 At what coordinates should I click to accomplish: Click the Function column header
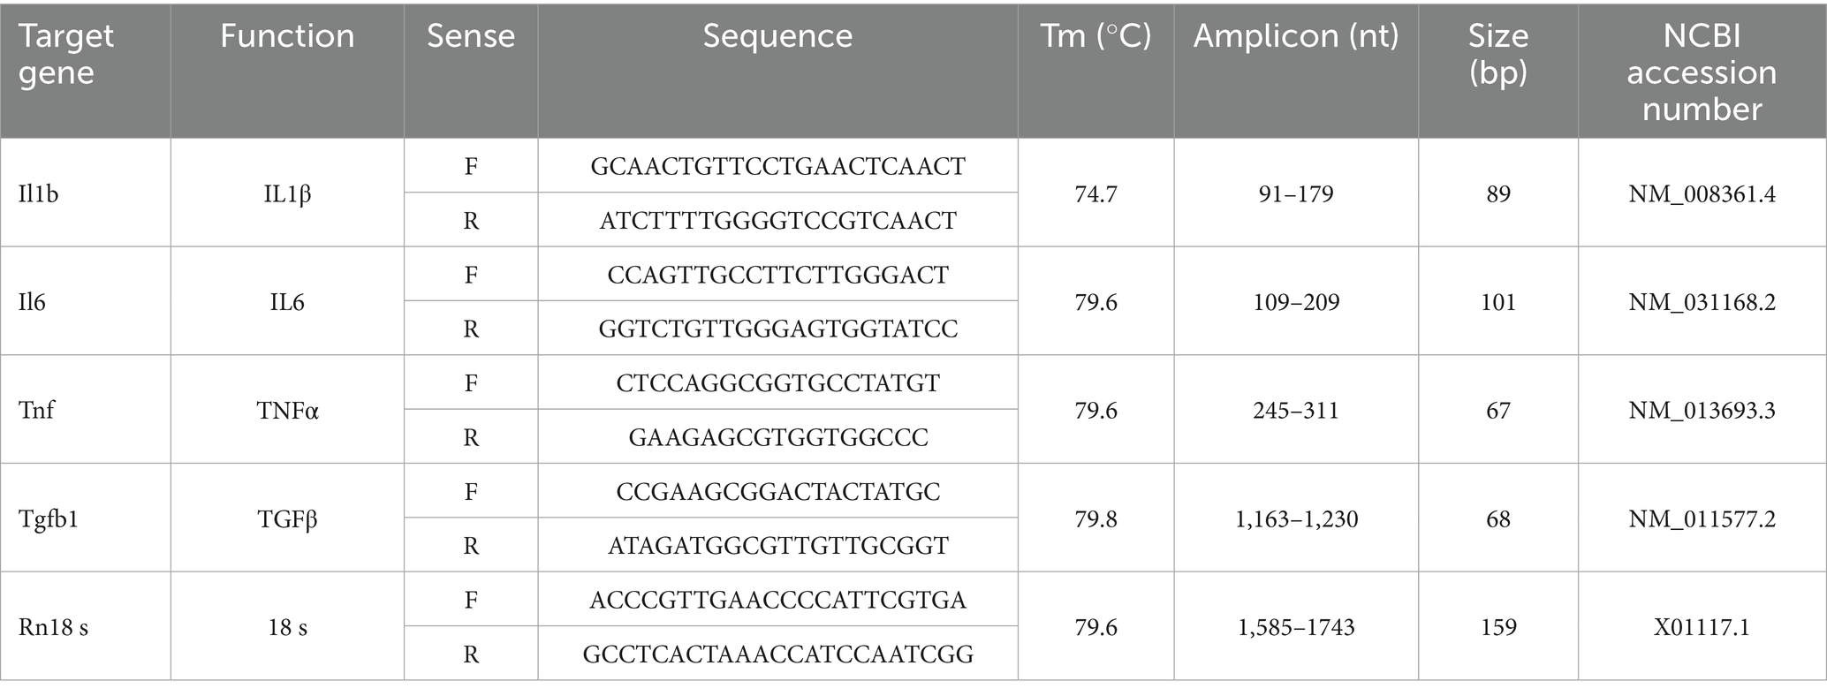tap(287, 36)
